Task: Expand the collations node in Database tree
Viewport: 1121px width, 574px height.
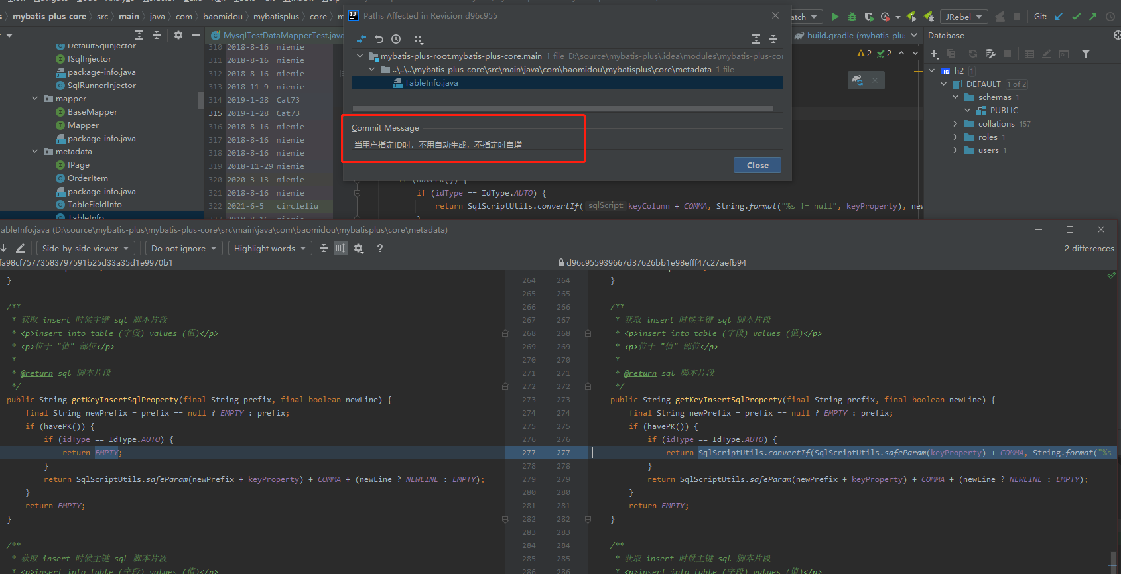Action: [955, 124]
